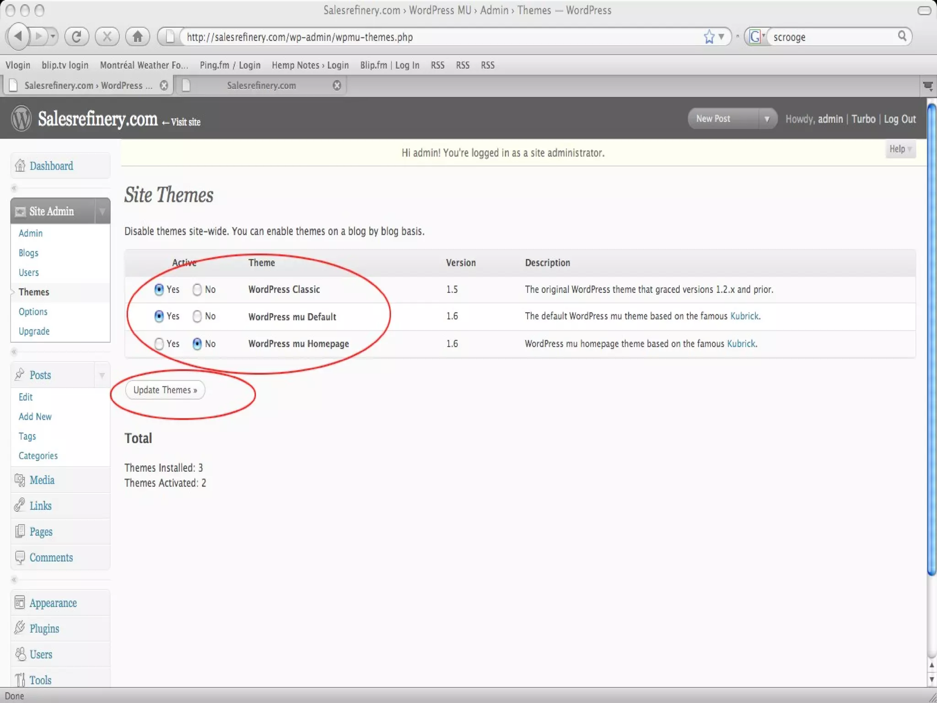Switch to the second Salesrefinery.com tab
Viewport: 937px width, 703px height.
point(261,86)
